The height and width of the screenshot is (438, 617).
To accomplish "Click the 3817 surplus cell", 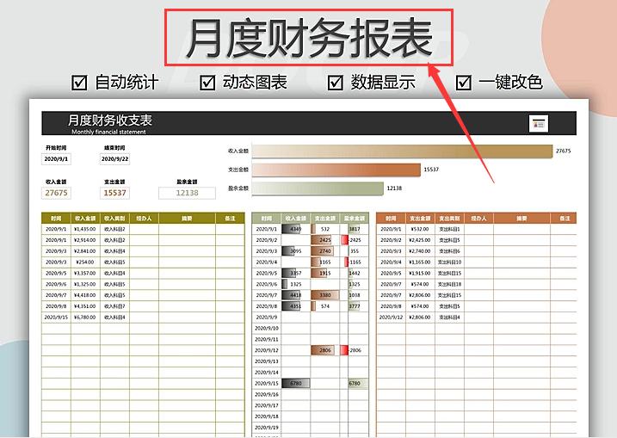I will click(x=355, y=229).
